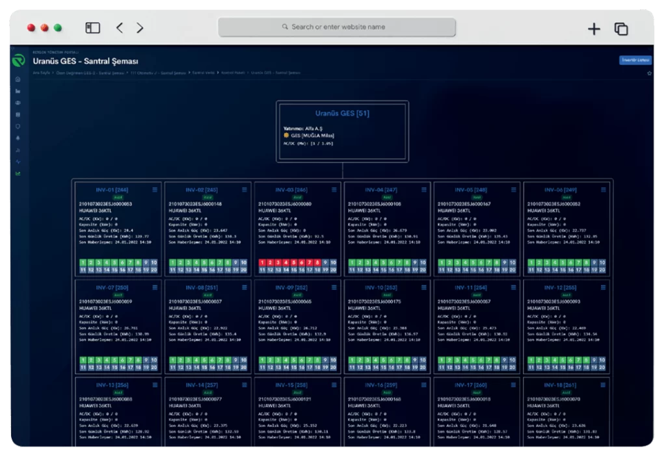Select string 10 box in INV-02
The width and height of the screenshot is (666, 460).
pyautogui.click(x=243, y=262)
